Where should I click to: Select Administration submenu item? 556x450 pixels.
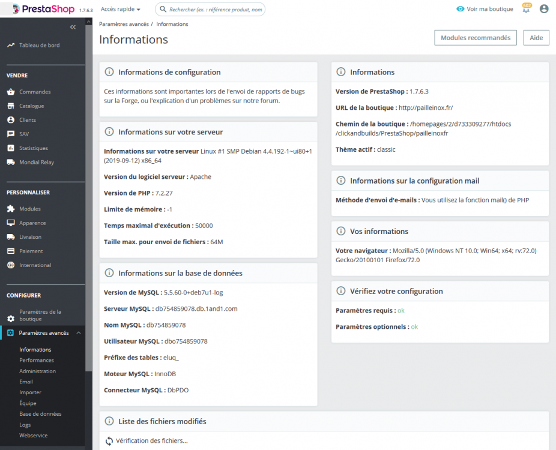coord(38,371)
